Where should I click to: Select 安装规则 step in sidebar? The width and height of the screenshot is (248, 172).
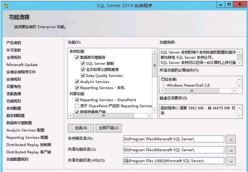point(14,79)
